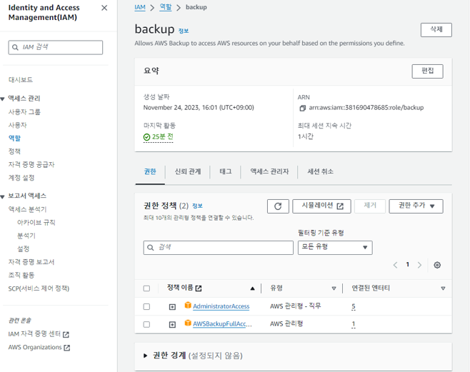Screen dimensions: 470x372
Task: Open the 세션 취소 tab
Action: coord(321,171)
